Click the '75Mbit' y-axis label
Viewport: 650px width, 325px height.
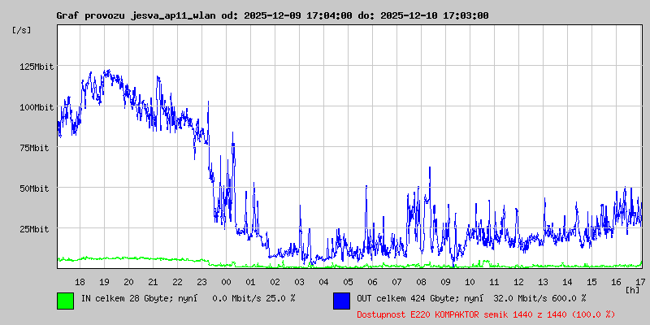tap(34, 148)
